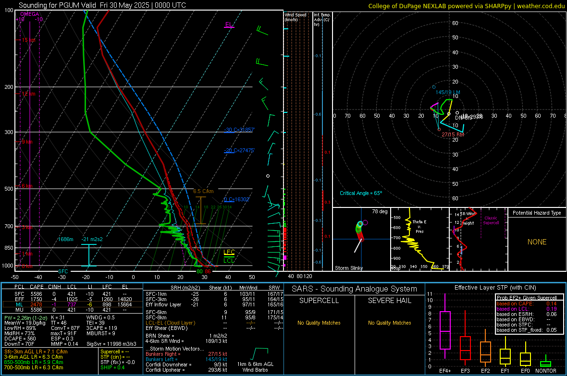Click the 'PW = 2.26in' value

(x=25, y=317)
